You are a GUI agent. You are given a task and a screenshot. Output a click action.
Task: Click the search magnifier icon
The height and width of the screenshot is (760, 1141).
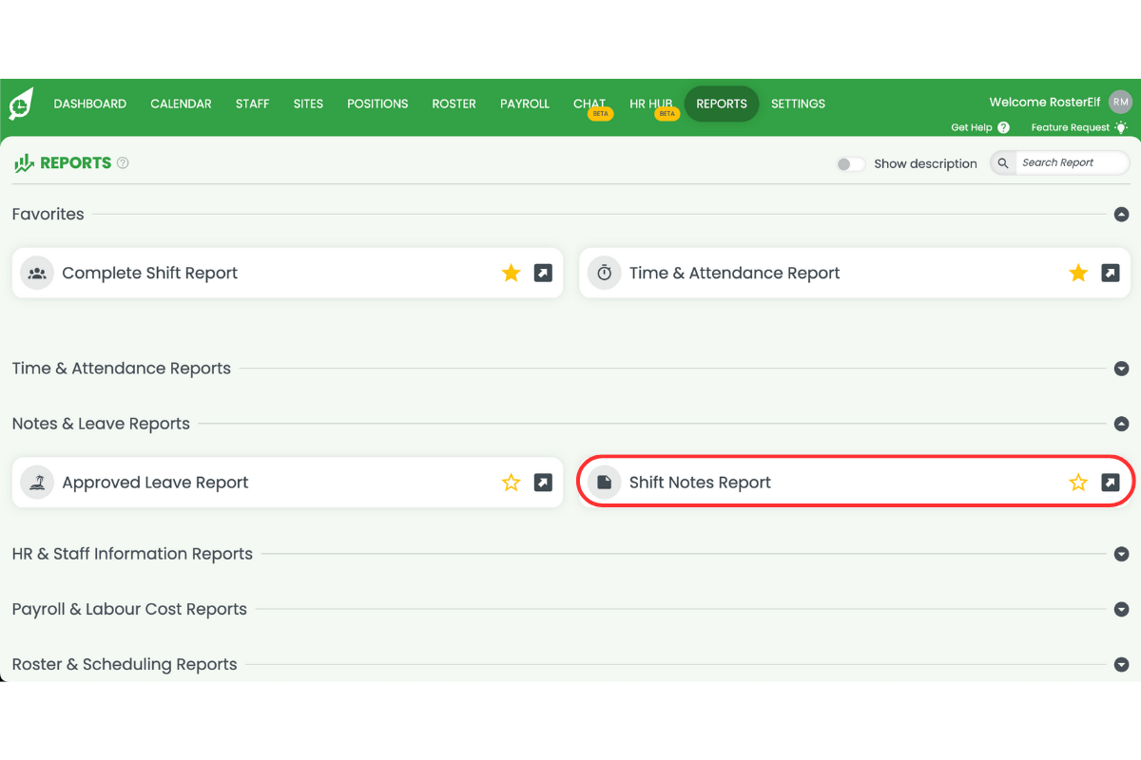tap(1001, 162)
